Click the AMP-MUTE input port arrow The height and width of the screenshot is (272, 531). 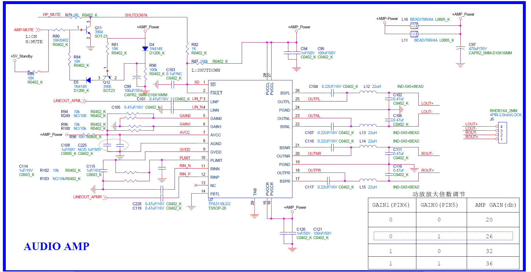38,30
